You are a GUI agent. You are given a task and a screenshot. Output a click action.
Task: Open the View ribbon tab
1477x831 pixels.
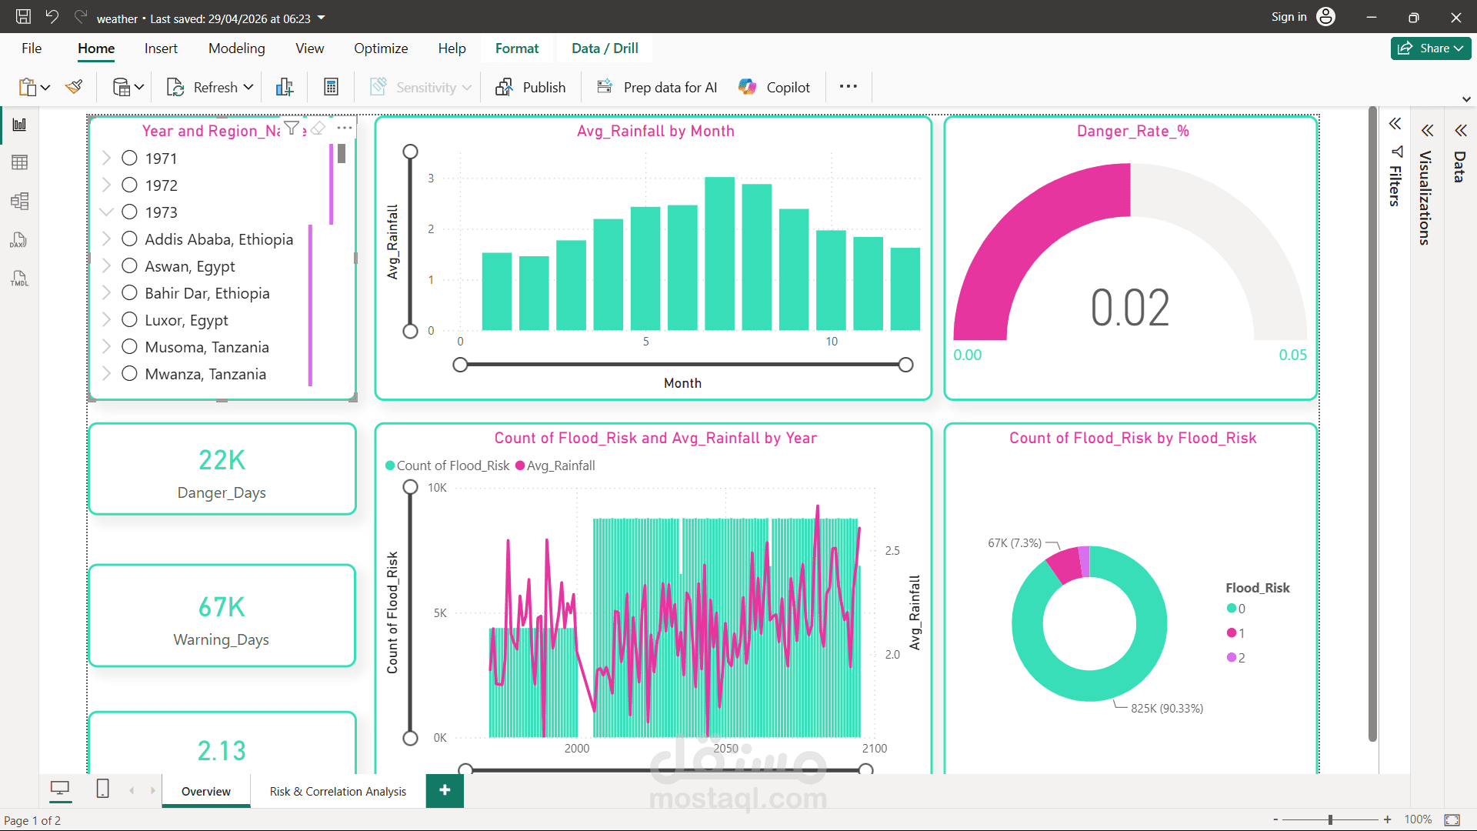point(309,48)
